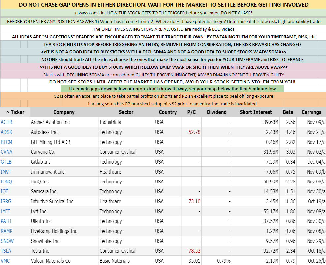Viewport: 326px width, 265px height.
Task: Open the IONQ ticker link
Action: (x=6, y=182)
